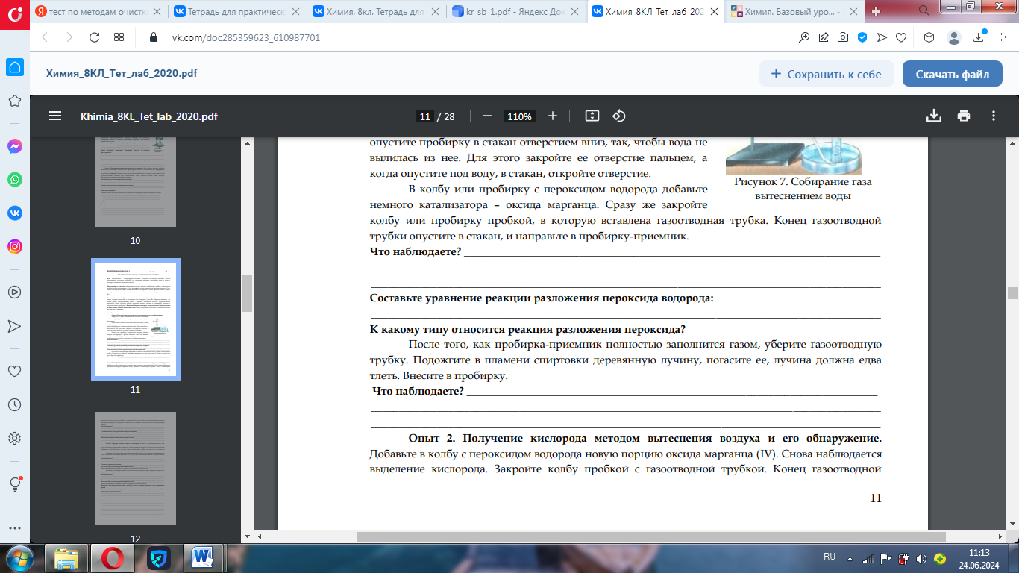Viewport: 1019px width, 573px height.
Task: Open the extensions cube icon
Action: coord(929,37)
